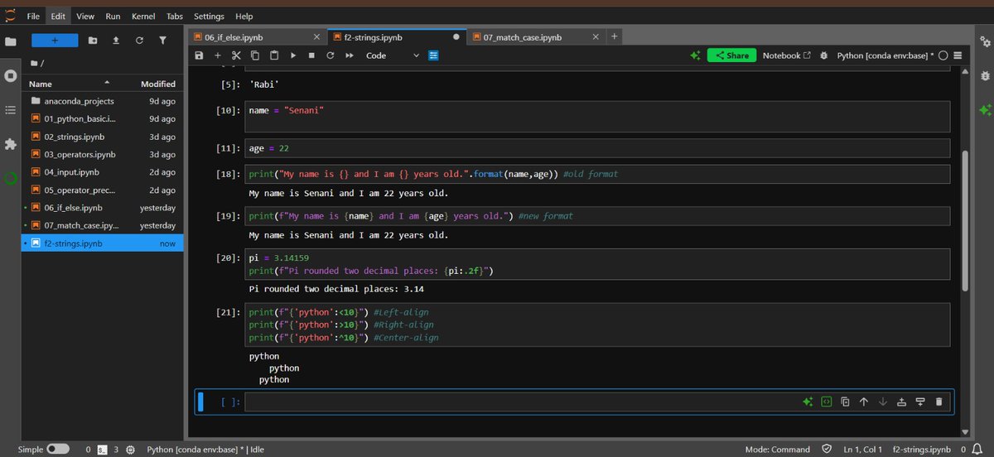This screenshot has width=994, height=457.
Task: Copy the selected cell from toolbar
Action: (x=254, y=55)
